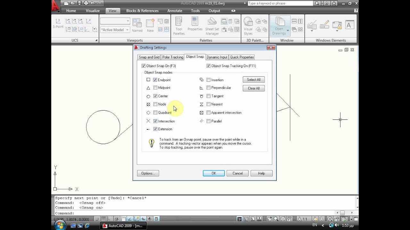
Task: Uncheck the Extension snap mode
Action: (155, 129)
